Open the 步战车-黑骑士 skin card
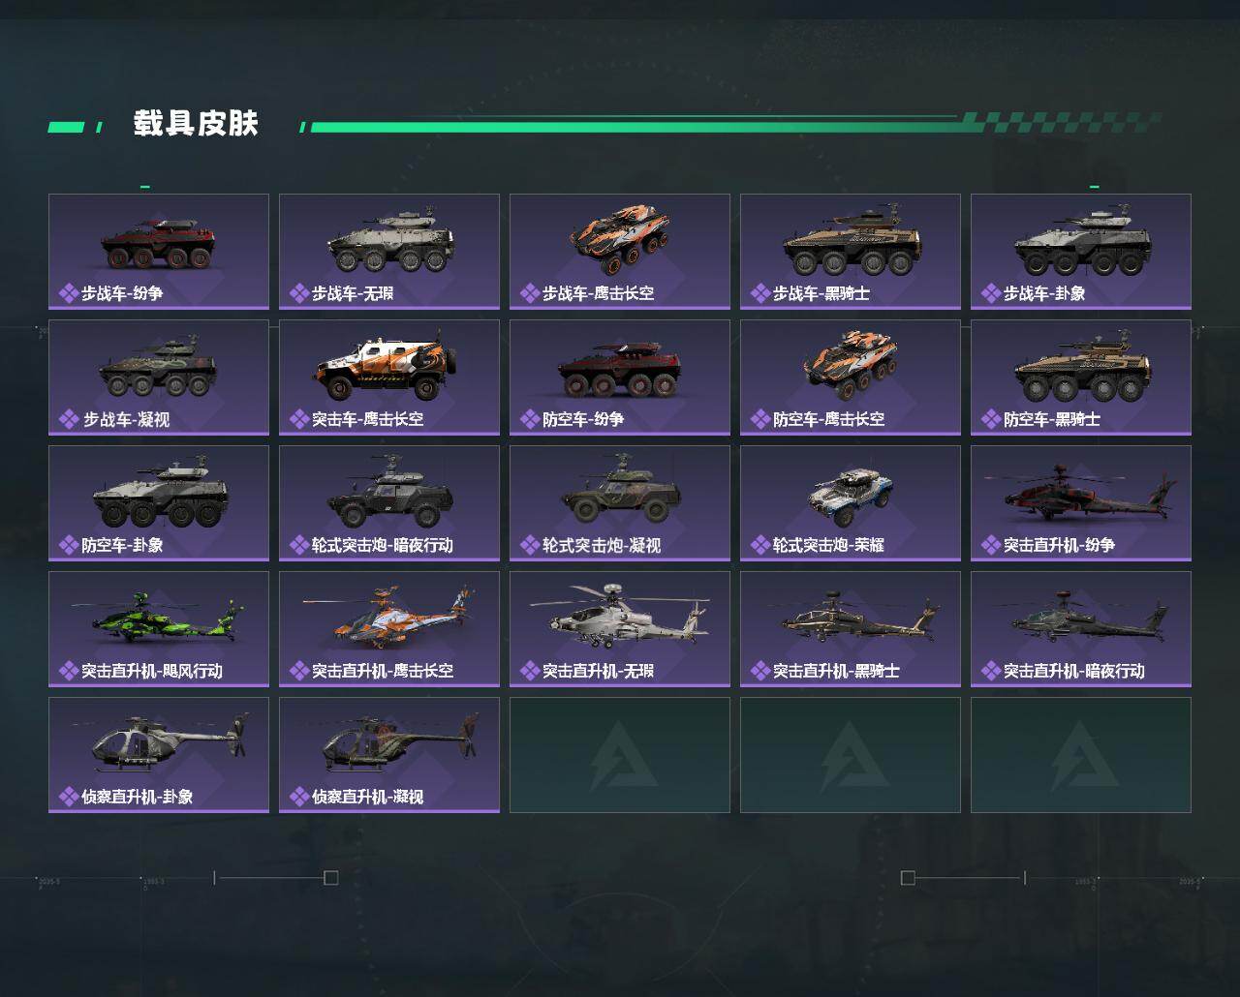 click(x=851, y=252)
